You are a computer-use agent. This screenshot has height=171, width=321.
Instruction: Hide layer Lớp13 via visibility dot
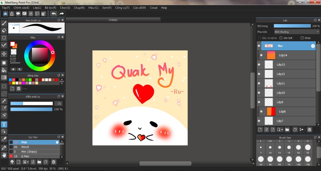259,65
